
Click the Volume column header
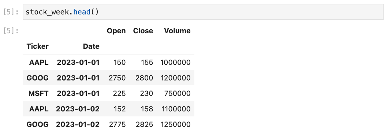pos(177,31)
